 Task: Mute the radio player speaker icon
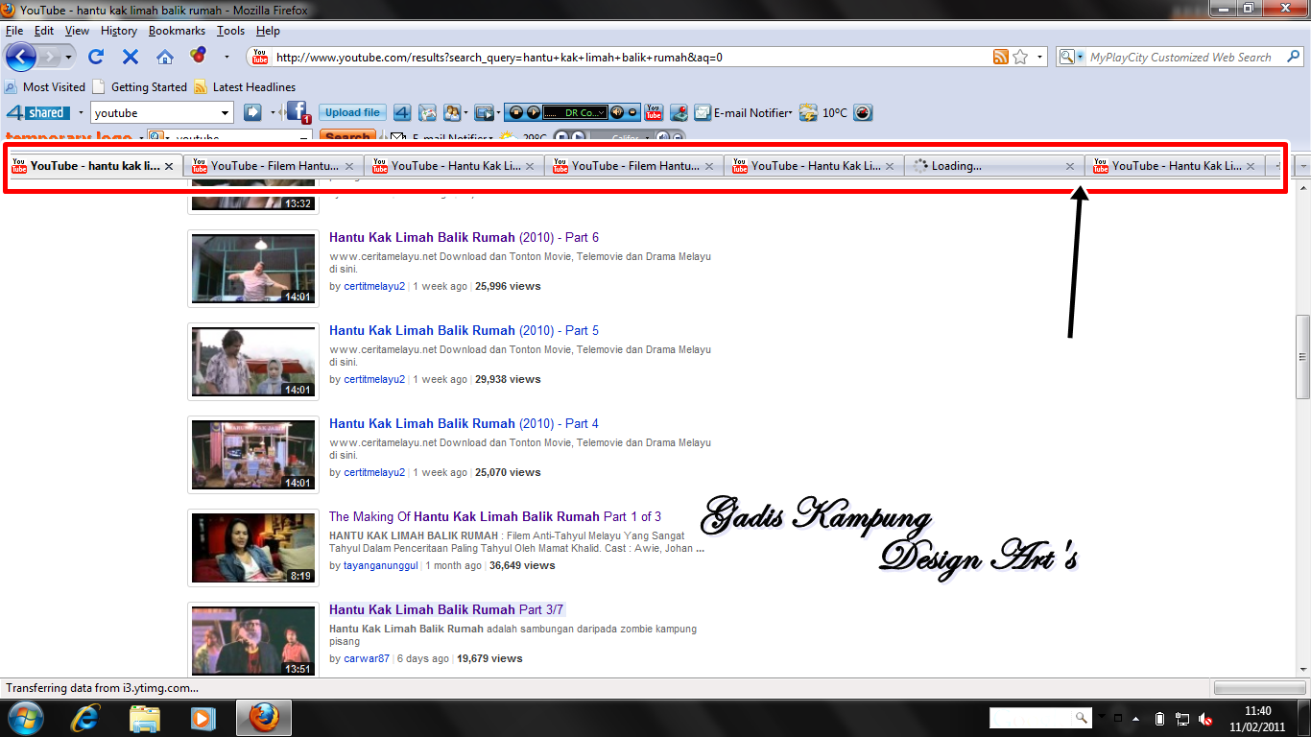click(x=616, y=112)
